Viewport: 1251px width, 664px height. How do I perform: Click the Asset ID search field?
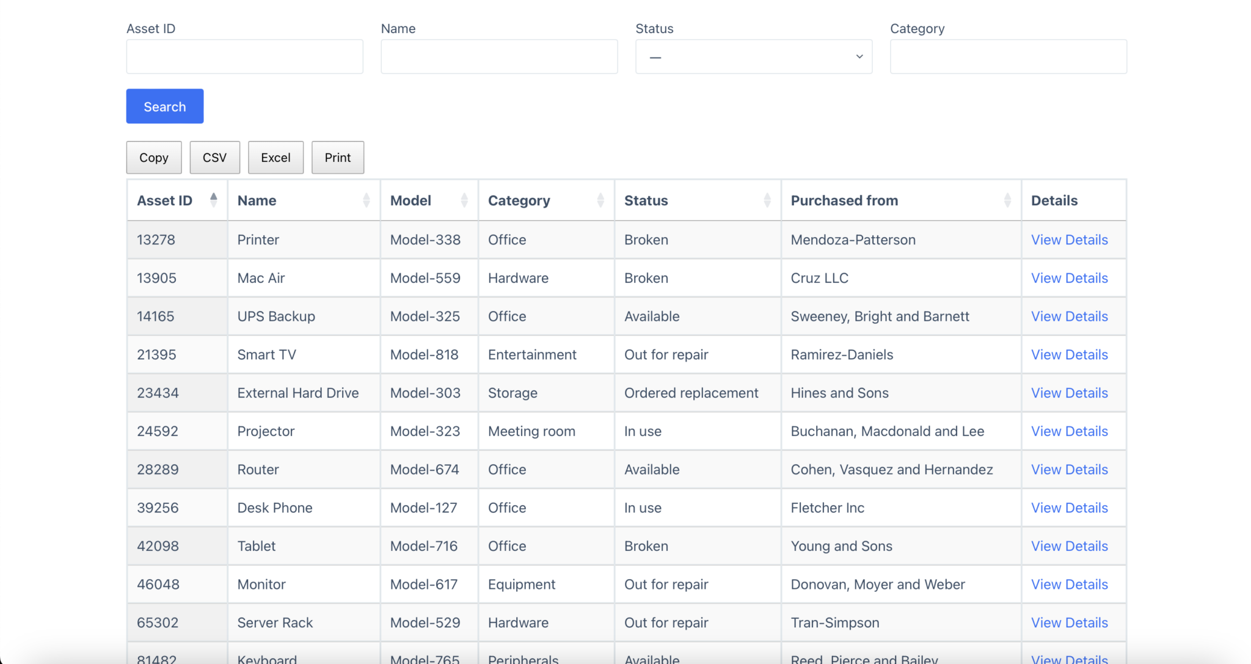[x=244, y=57]
